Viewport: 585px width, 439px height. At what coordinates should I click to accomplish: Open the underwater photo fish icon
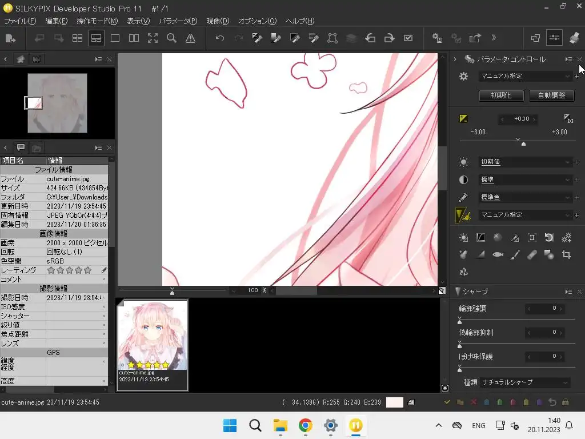coord(498,254)
